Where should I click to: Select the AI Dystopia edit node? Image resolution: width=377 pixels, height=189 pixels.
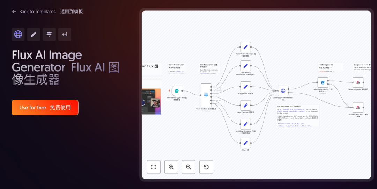coord(245,87)
